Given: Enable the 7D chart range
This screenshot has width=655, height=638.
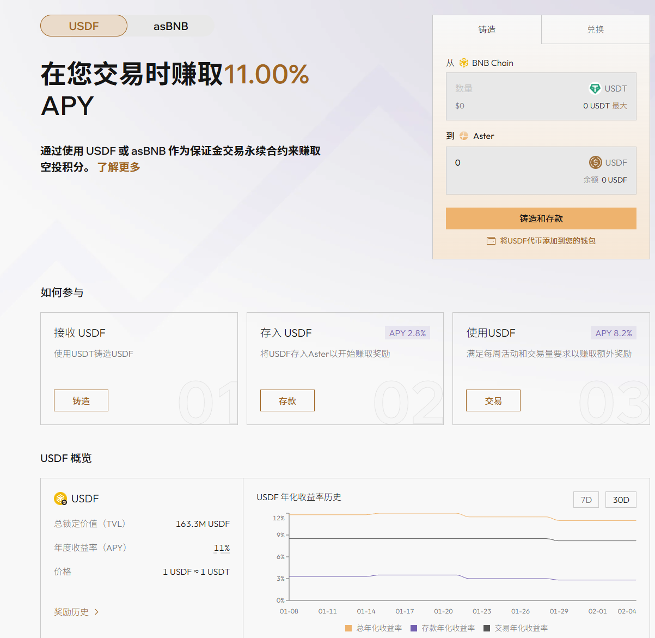Looking at the screenshot, I should point(586,499).
